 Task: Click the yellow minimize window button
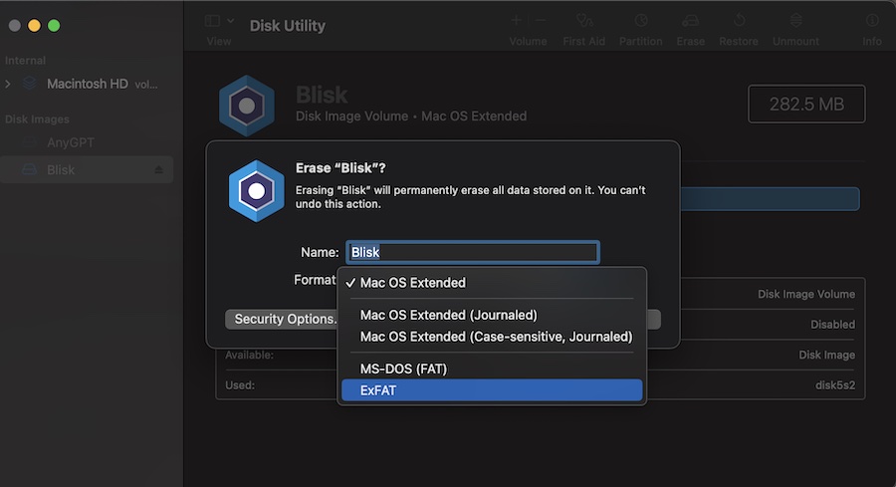coord(34,26)
